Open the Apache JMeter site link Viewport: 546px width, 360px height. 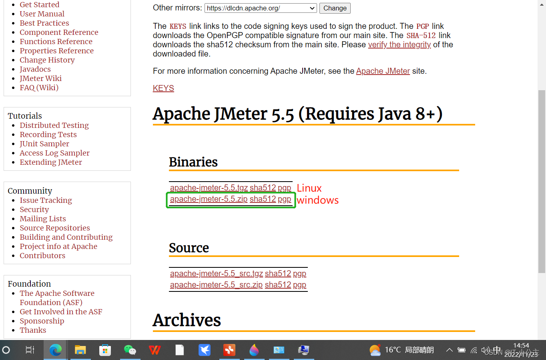[383, 71]
